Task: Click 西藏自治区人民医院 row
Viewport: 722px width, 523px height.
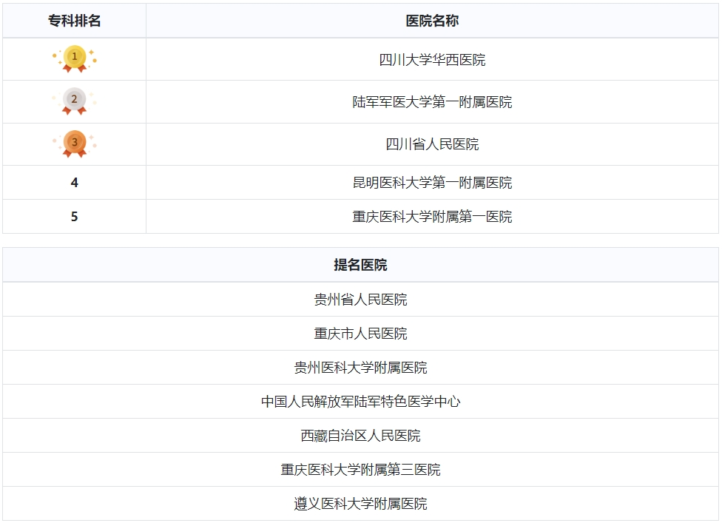Action: click(360, 436)
